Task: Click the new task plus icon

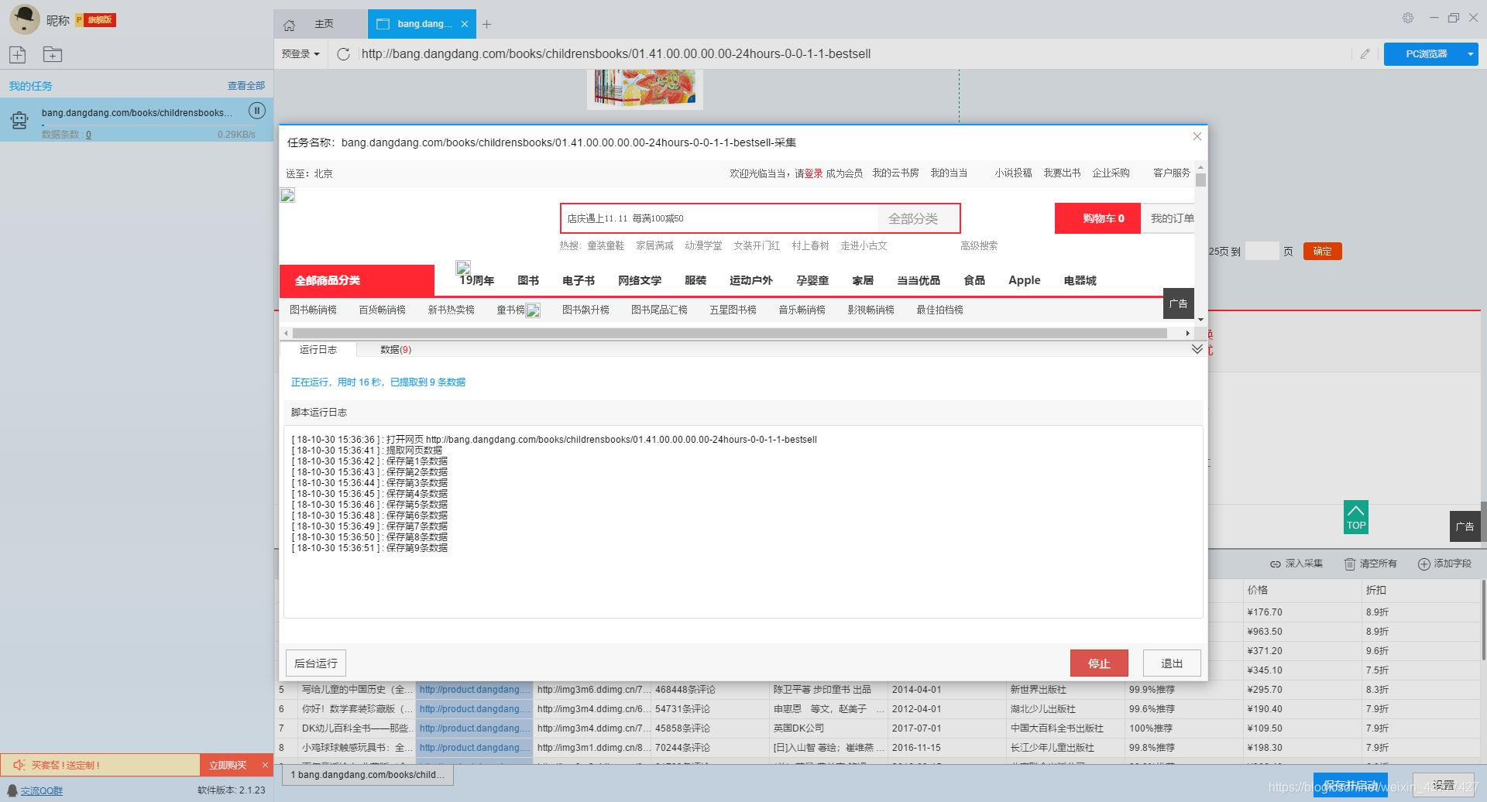Action: tap(17, 54)
